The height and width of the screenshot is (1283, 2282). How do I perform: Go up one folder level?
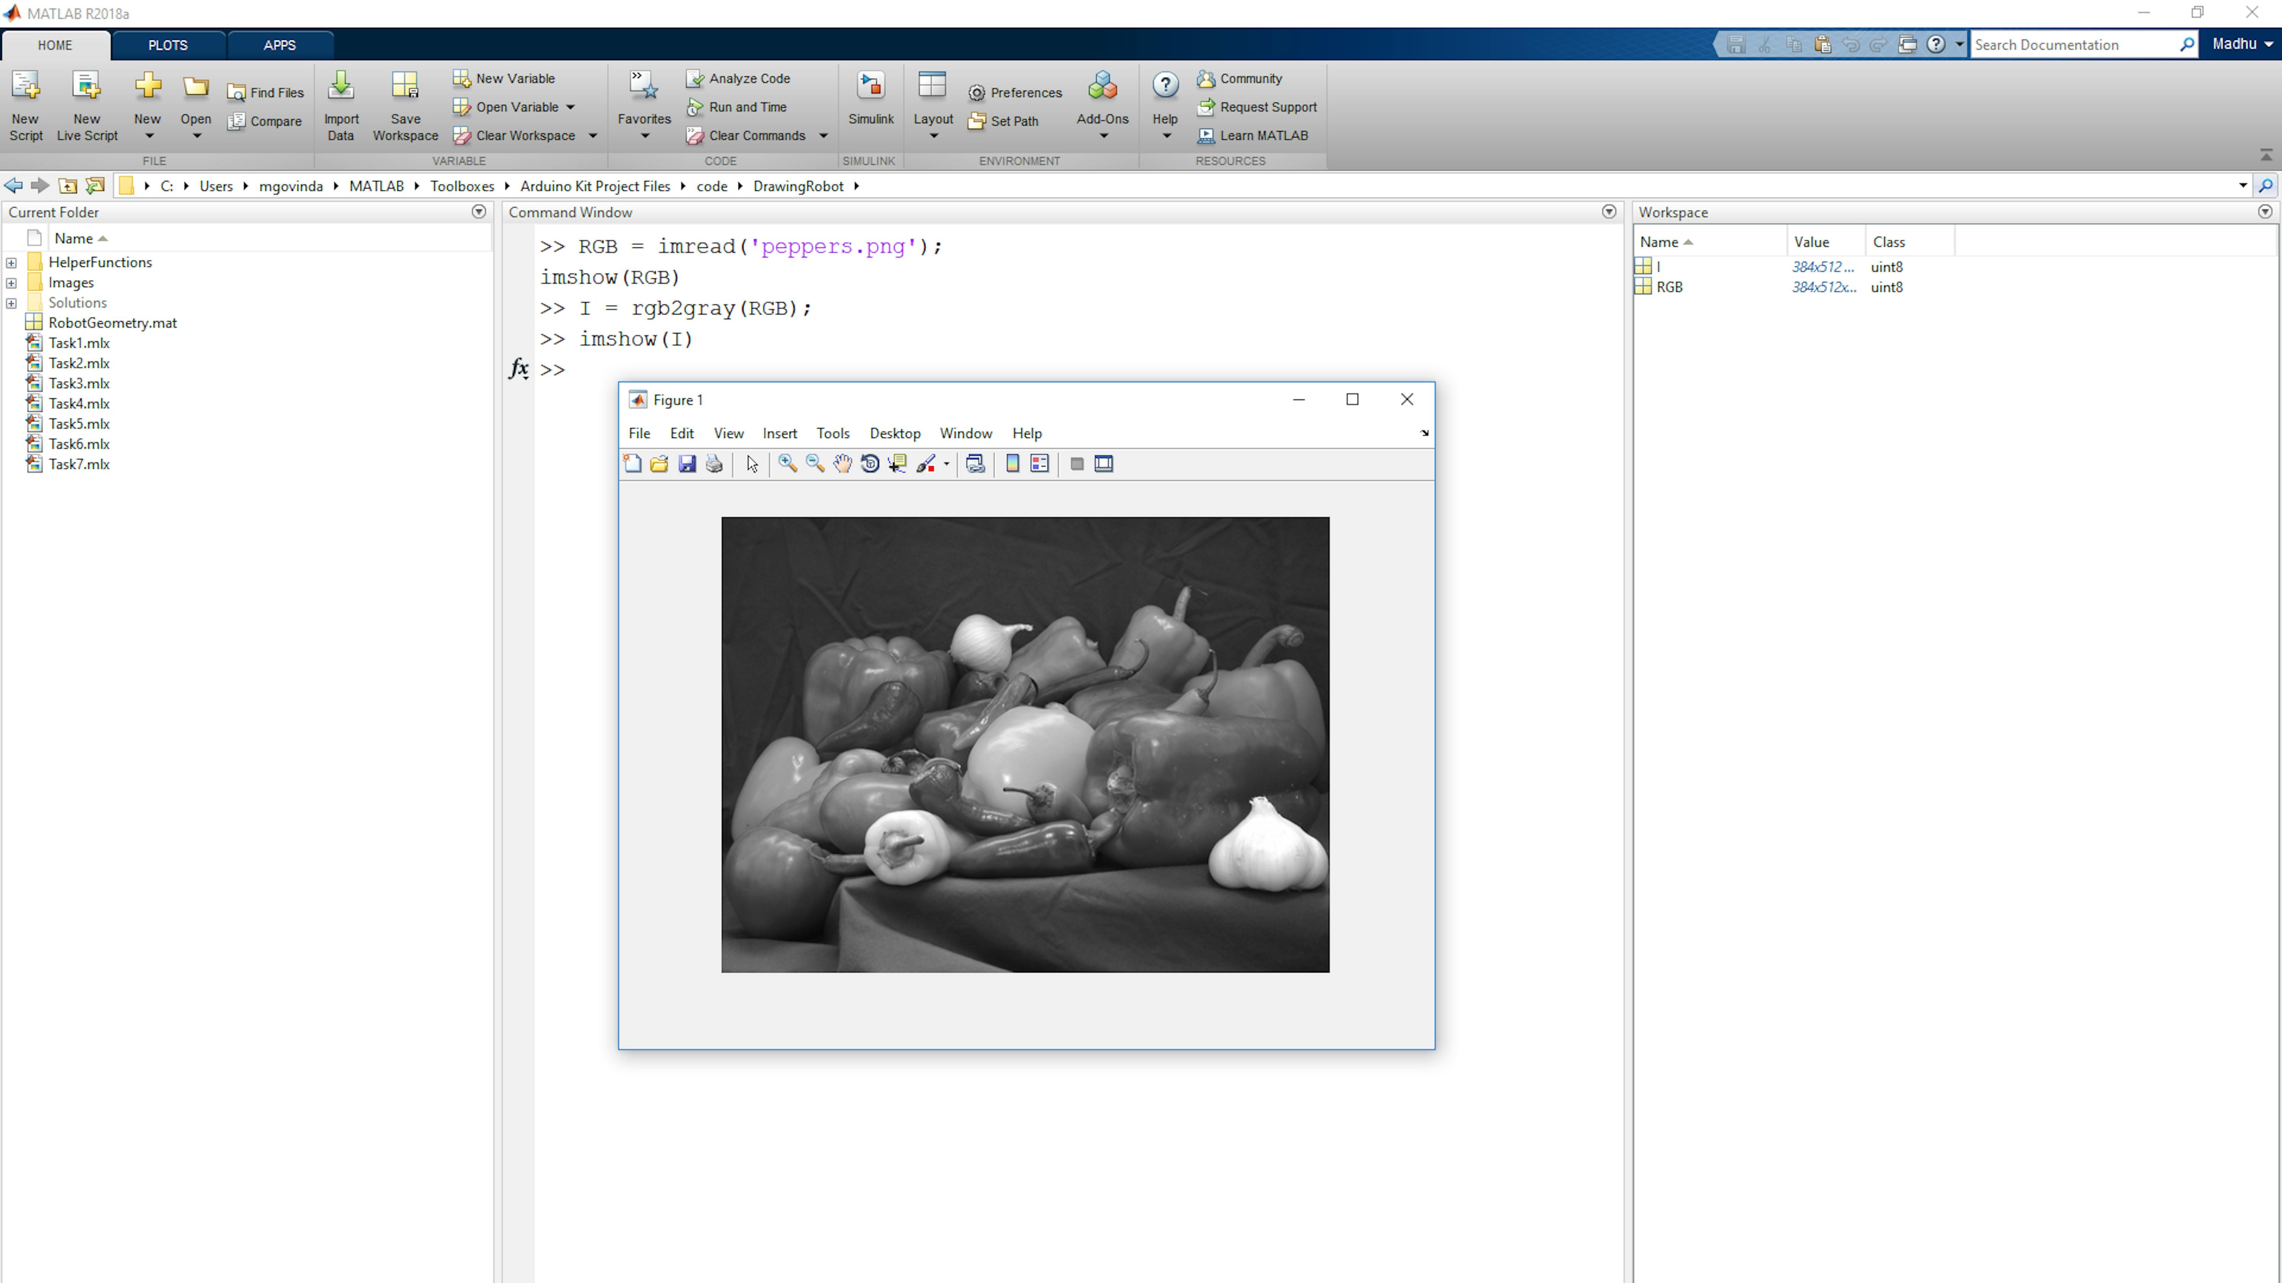click(67, 186)
